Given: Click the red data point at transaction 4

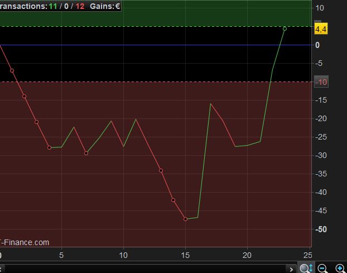Looking at the screenshot, I should 49,147.
